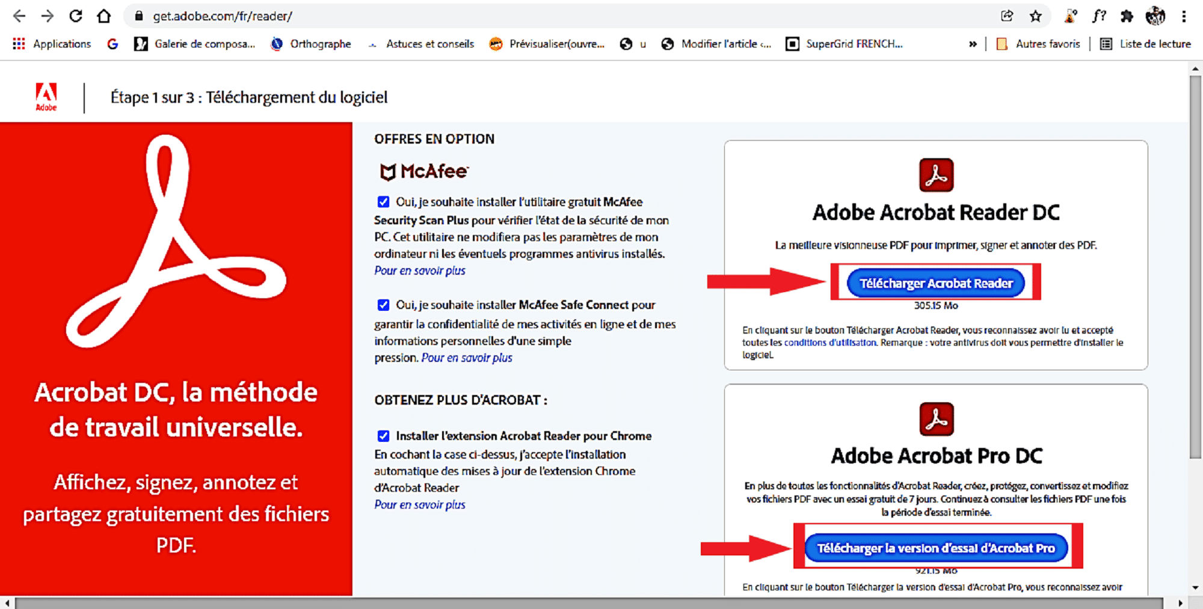Open the Applications bookmark grid
The width and height of the screenshot is (1203, 609).
click(x=52, y=44)
